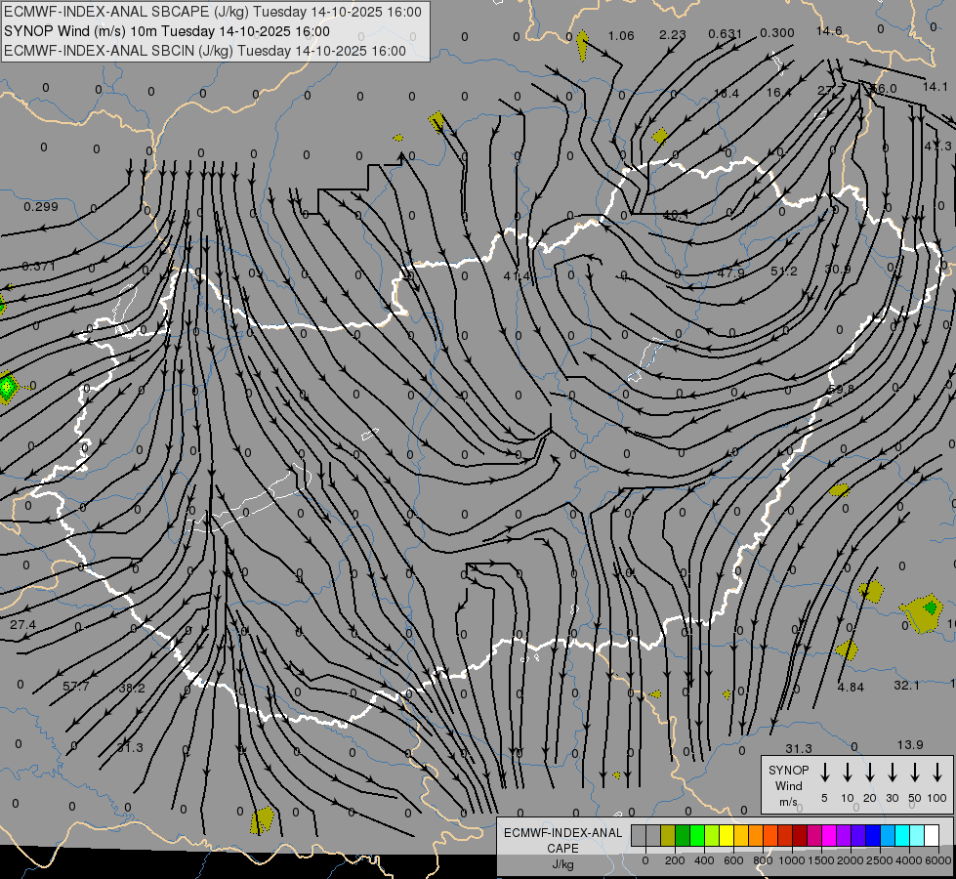Select the bright magenta CAPE legend swatch
This screenshot has width=956, height=879.
829,836
